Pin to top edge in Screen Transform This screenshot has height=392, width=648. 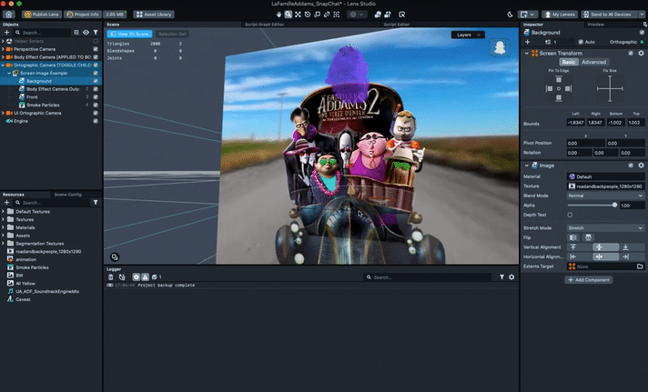[x=559, y=79]
